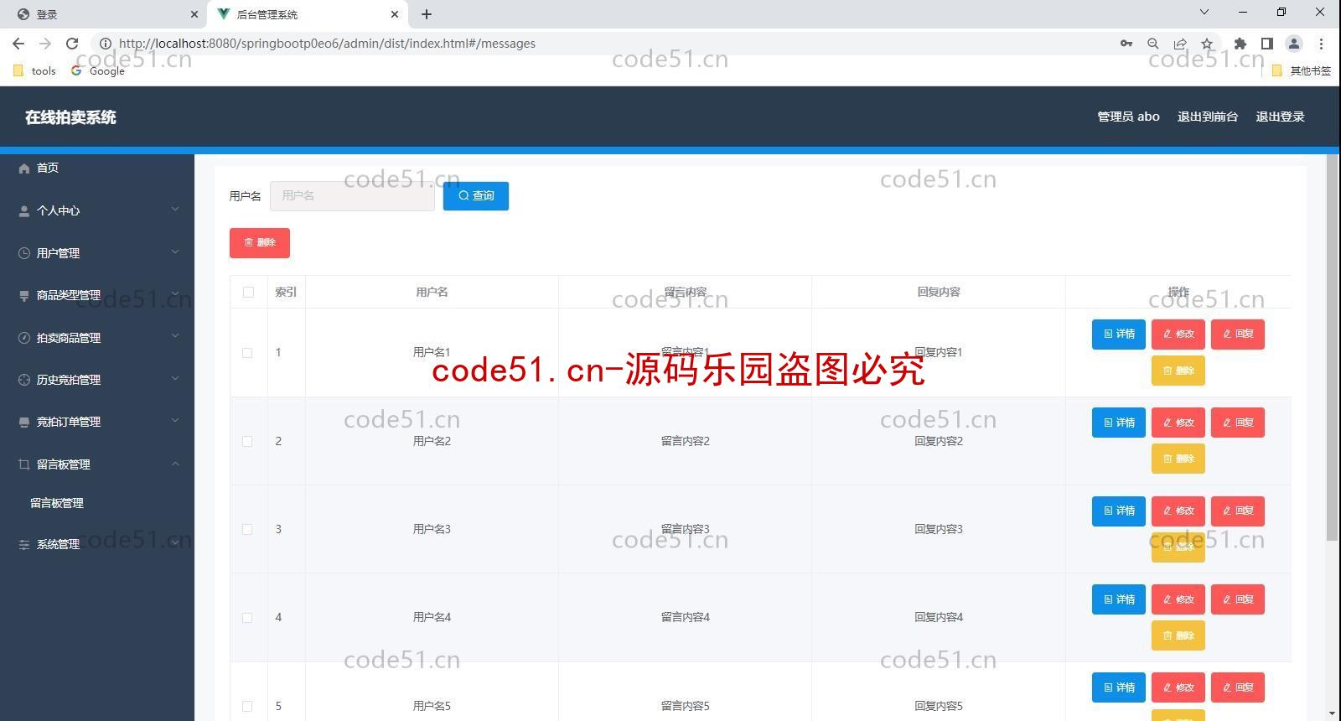Click yellow 删除 for row 用户名4
This screenshot has height=721, width=1341.
[1178, 636]
